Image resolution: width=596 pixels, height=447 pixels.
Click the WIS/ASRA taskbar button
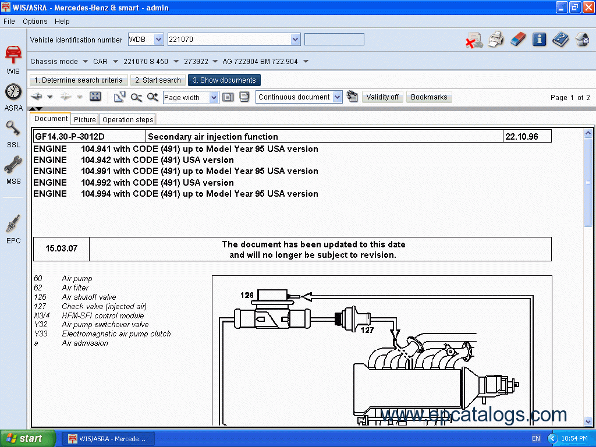[108, 439]
